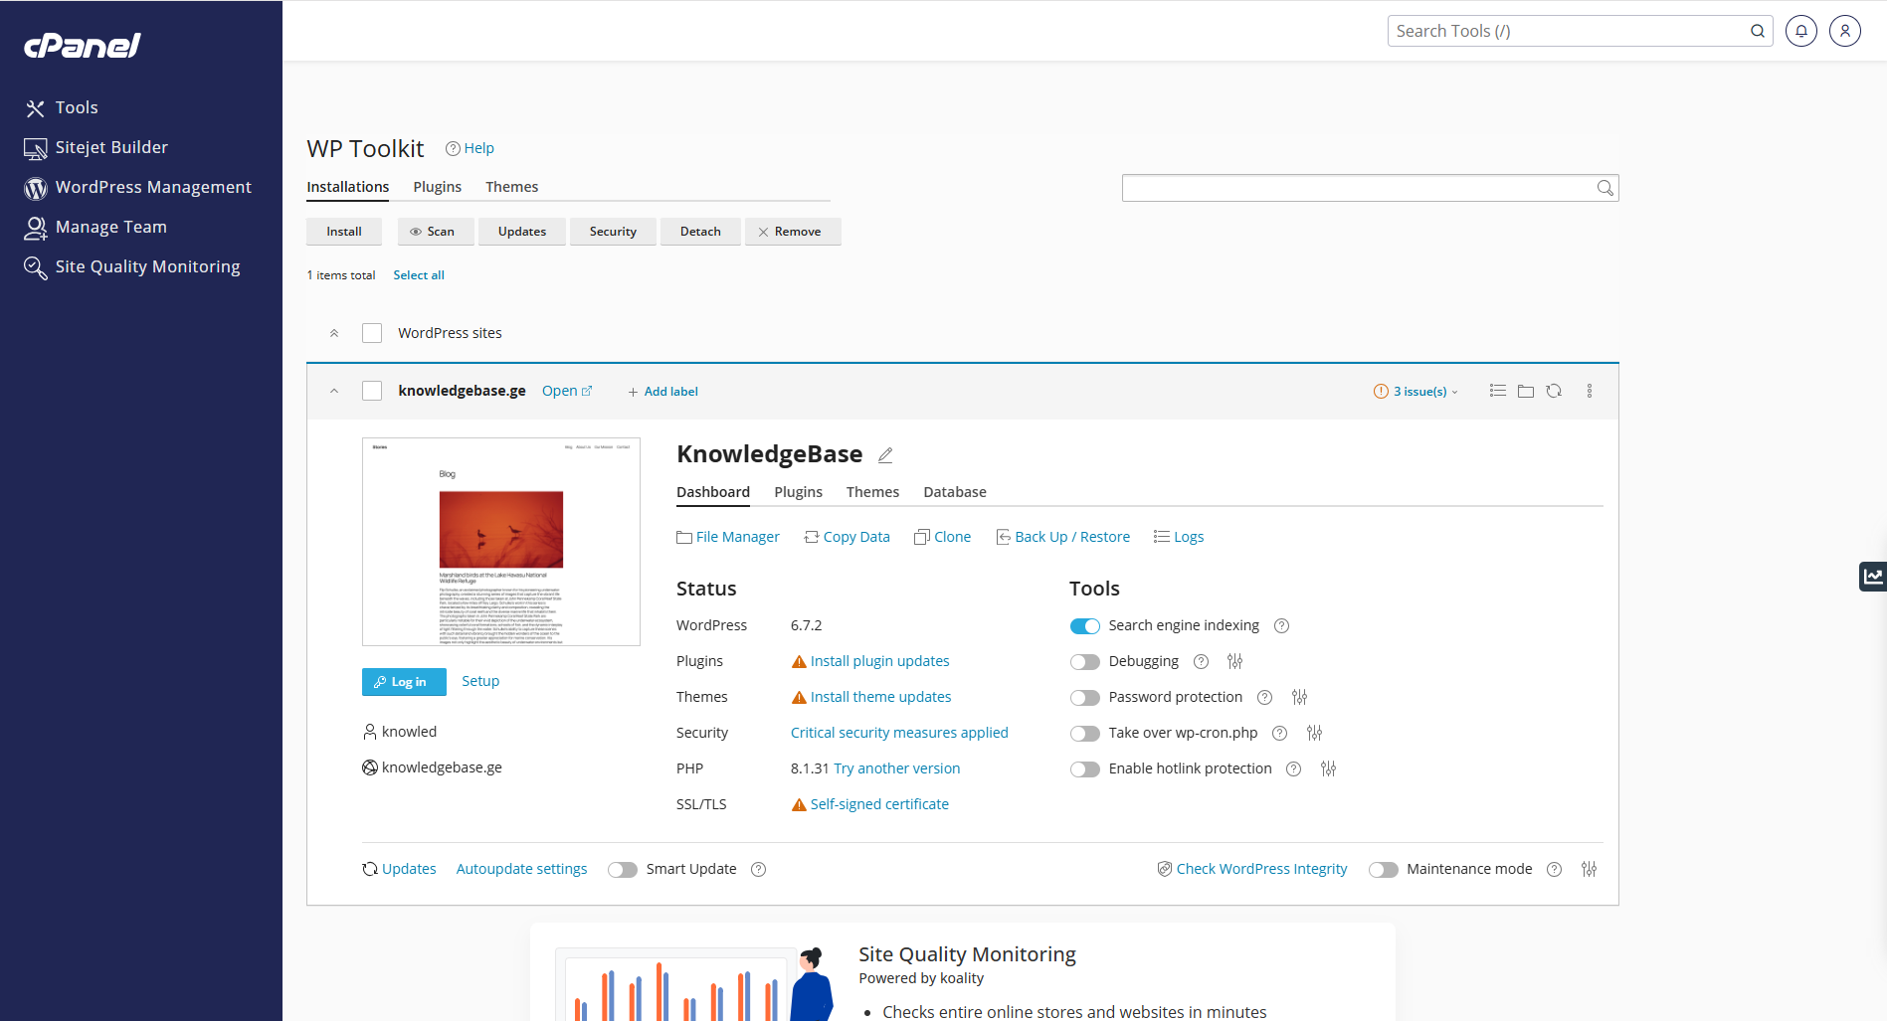Open Maintenance mode settings sliders icon
This screenshot has height=1021, width=1887.
coord(1589,869)
